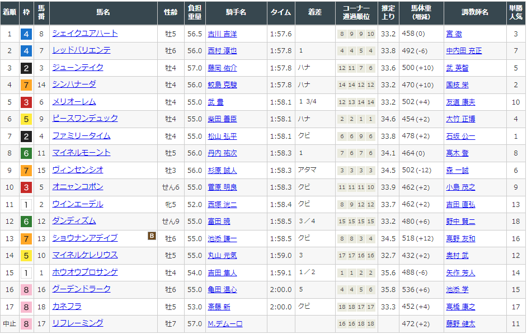Screen dimensions: 527x334
Task: Click the 単勝人気 column header
Action: (x=515, y=12)
